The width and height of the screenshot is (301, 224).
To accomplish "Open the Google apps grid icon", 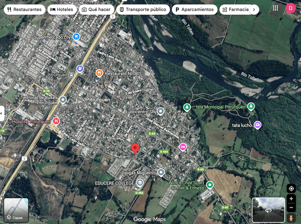I will [x=275, y=8].
